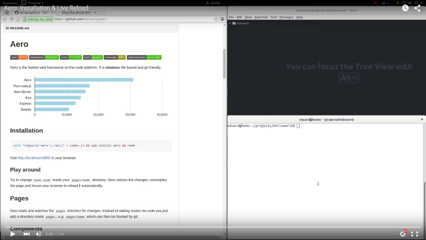The width and height of the screenshot is (426, 240).
Task: Open the browser hamburger menu
Action: click(x=222, y=19)
